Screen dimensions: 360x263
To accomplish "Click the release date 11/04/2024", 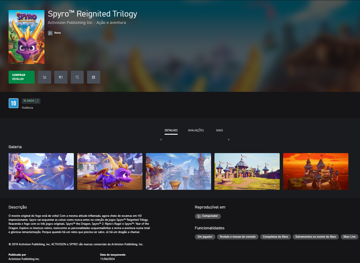I will [108, 259].
